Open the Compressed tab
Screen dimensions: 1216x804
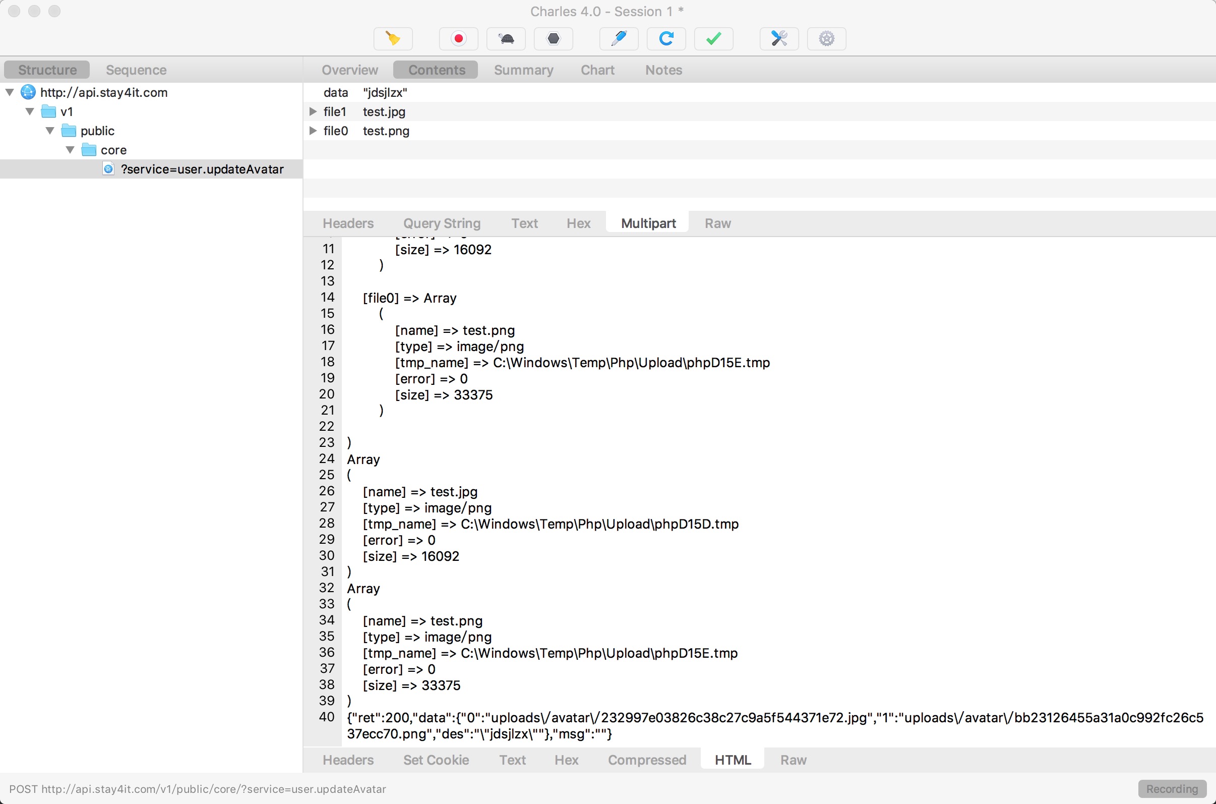pyautogui.click(x=647, y=760)
